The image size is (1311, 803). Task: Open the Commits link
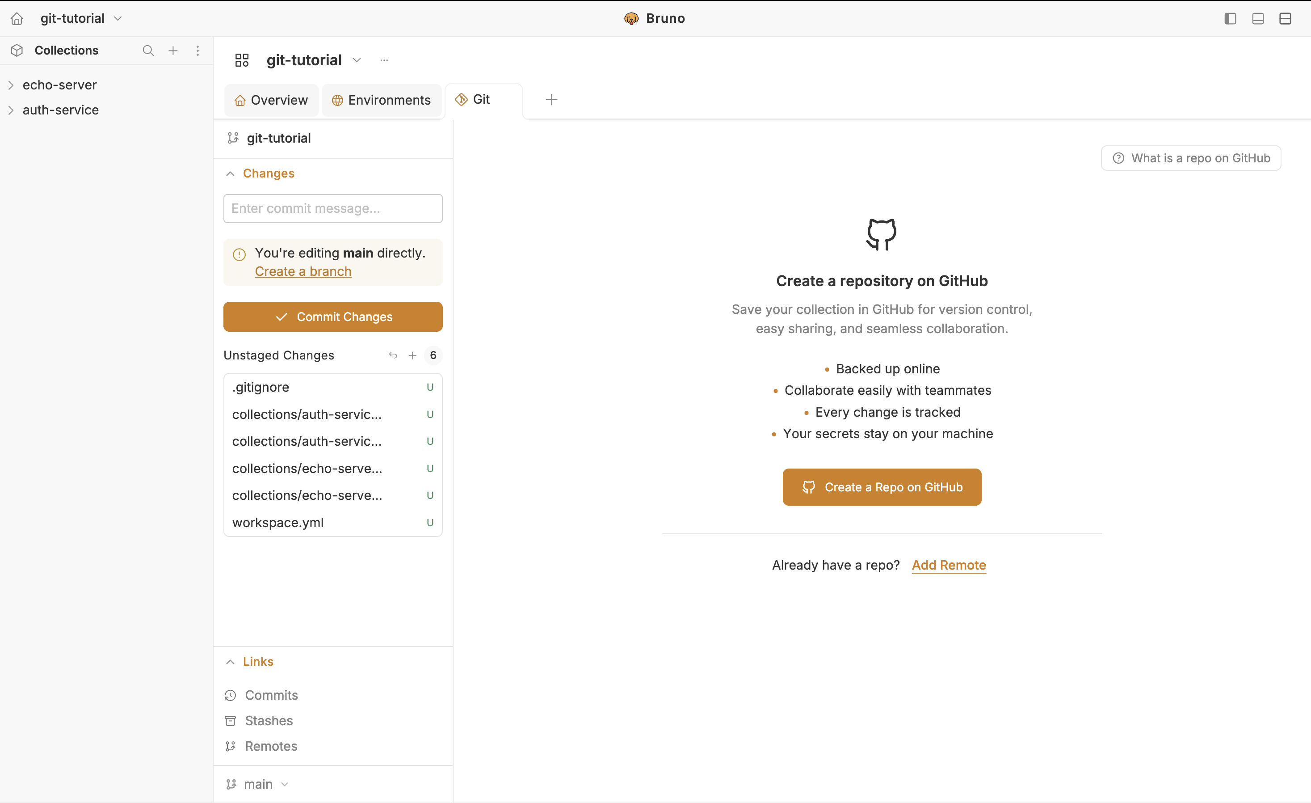(x=261, y=695)
